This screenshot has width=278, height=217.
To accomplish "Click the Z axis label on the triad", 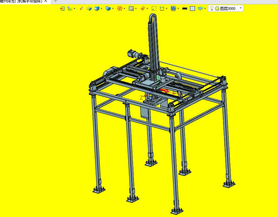I will tap(141, 98).
